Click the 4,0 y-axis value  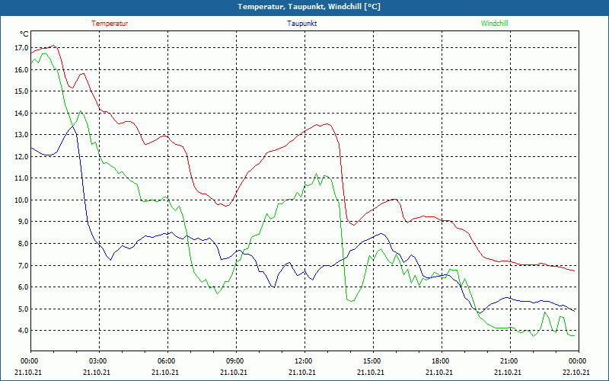coord(23,331)
